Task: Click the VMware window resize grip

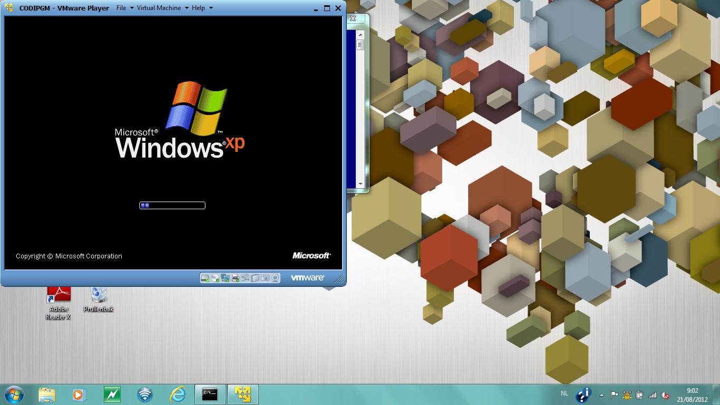Action: pyautogui.click(x=339, y=278)
